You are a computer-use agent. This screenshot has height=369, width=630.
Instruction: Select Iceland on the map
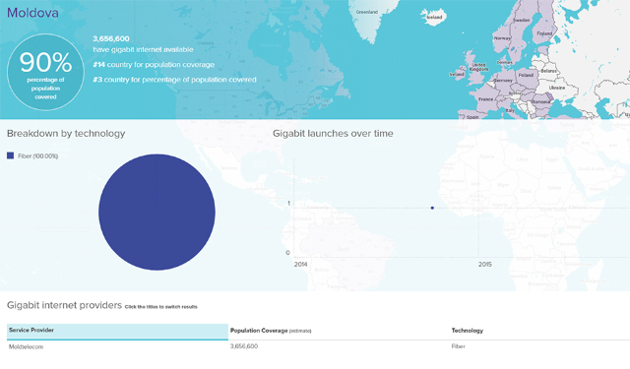pos(434,18)
